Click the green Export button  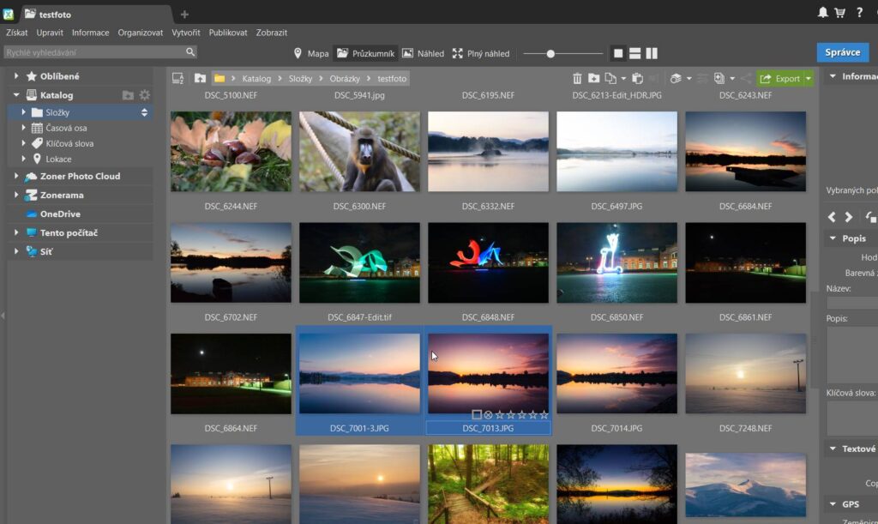(780, 78)
